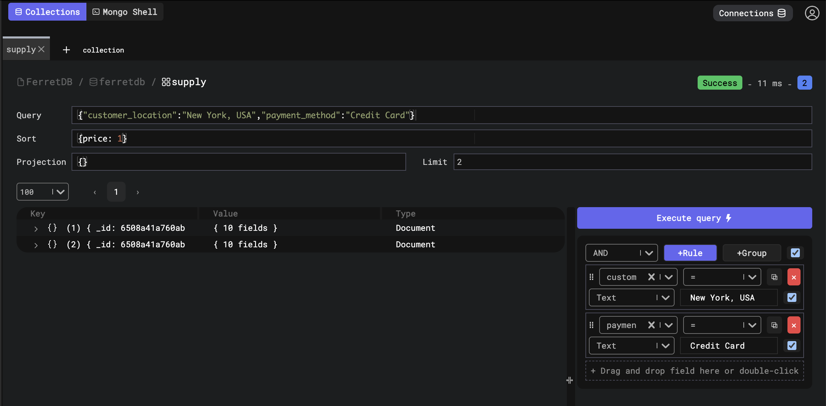The width and height of the screenshot is (826, 406).
Task: Uncheck the Credit Card rule checkbox
Action: pyautogui.click(x=792, y=346)
